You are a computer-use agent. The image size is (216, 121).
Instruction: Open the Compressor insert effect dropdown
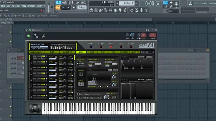89,94
